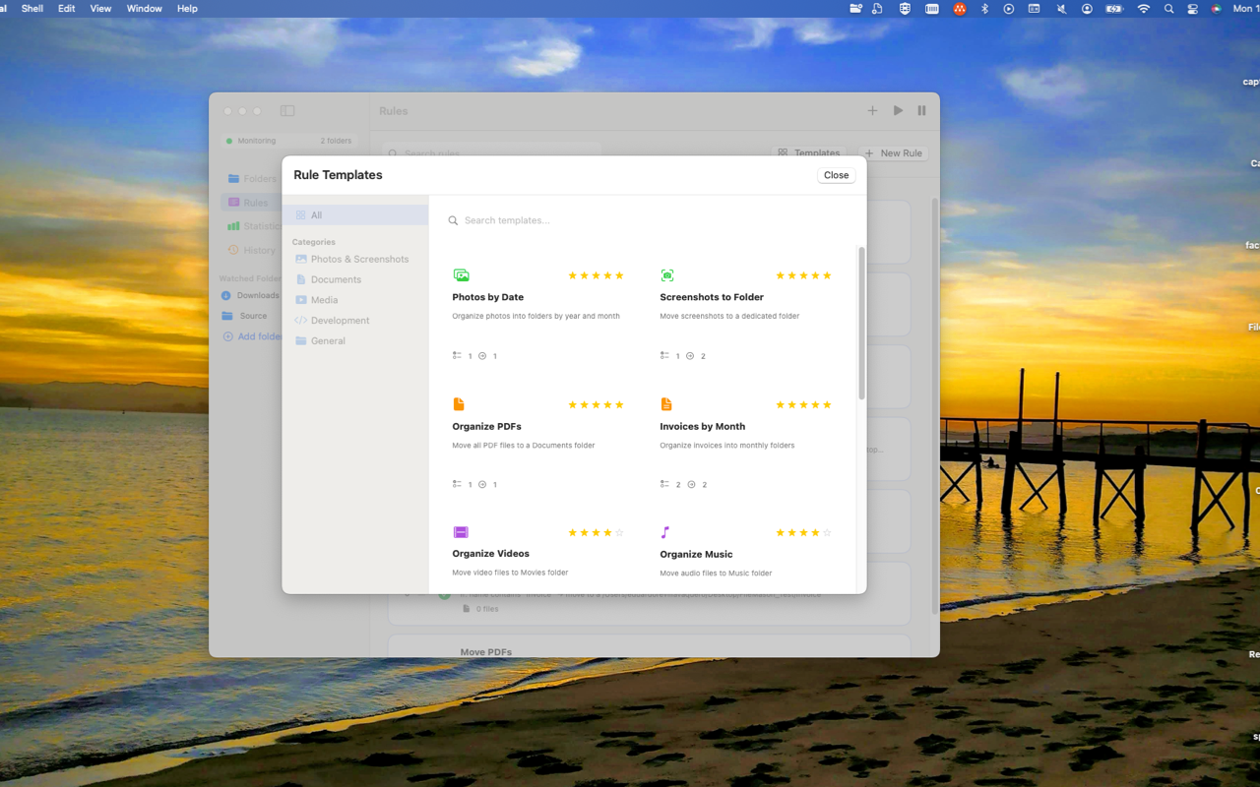Create a rule with the New Rule button
The image size is (1260, 787).
(894, 152)
